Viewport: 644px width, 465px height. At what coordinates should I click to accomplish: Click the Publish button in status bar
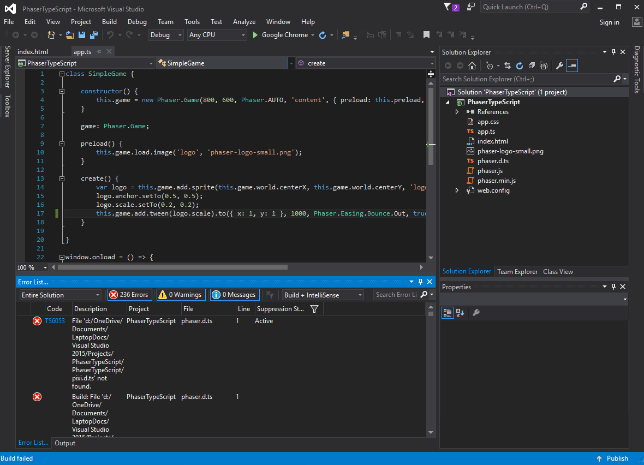(612, 458)
